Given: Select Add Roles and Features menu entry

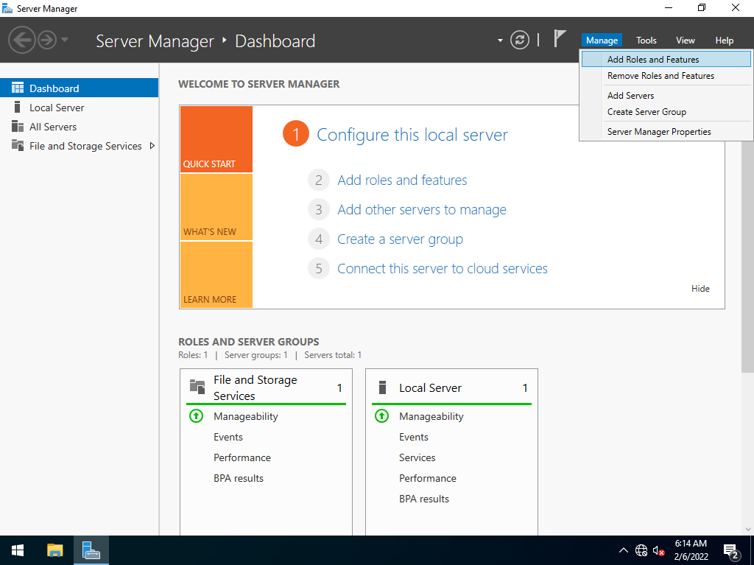Looking at the screenshot, I should [x=666, y=59].
